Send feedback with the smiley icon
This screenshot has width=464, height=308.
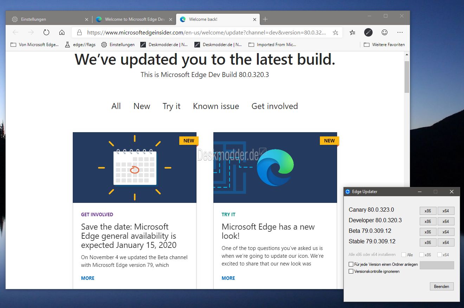tap(385, 32)
